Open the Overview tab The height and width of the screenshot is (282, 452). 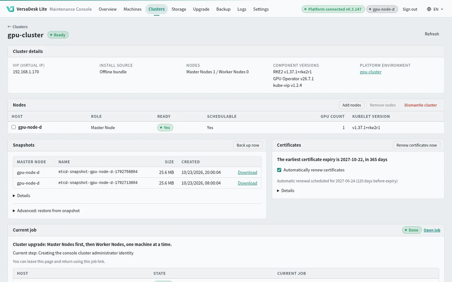[108, 9]
